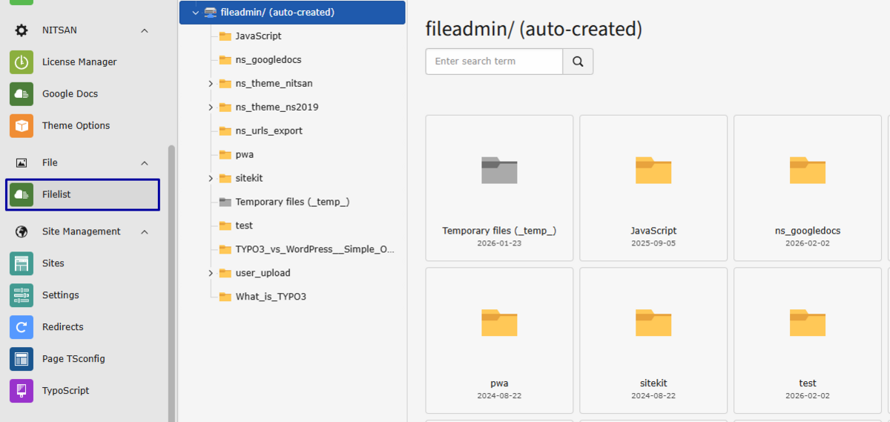Click the search term input field

[494, 62]
